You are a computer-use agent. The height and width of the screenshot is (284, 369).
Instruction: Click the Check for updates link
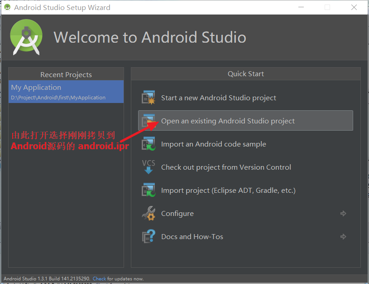tap(99, 279)
